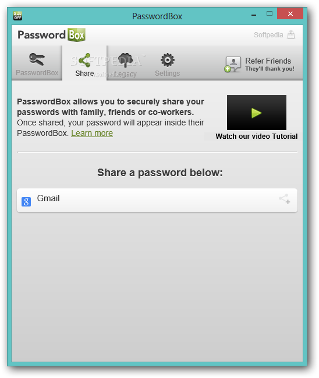Select the Share tab
319x378 pixels.
point(84,63)
